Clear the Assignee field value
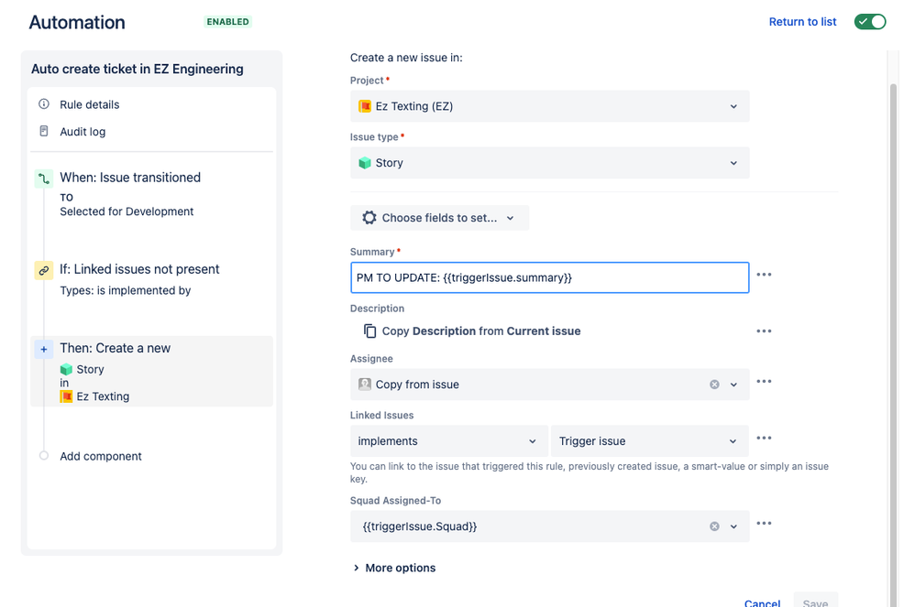915x607 pixels. [714, 385]
